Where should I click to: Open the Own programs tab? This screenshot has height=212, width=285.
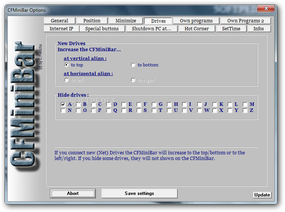(196, 21)
